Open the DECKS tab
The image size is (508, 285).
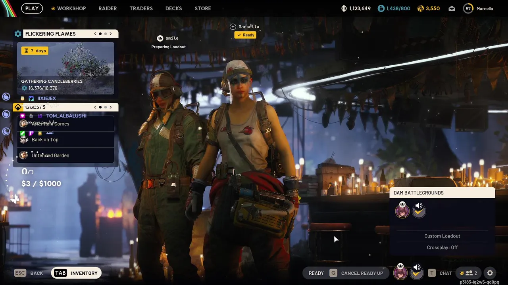pyautogui.click(x=173, y=8)
